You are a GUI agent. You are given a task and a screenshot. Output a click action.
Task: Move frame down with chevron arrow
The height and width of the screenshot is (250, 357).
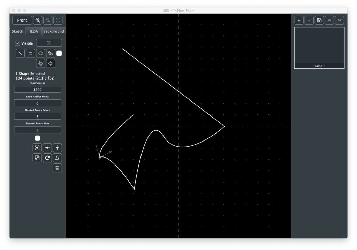[340, 20]
